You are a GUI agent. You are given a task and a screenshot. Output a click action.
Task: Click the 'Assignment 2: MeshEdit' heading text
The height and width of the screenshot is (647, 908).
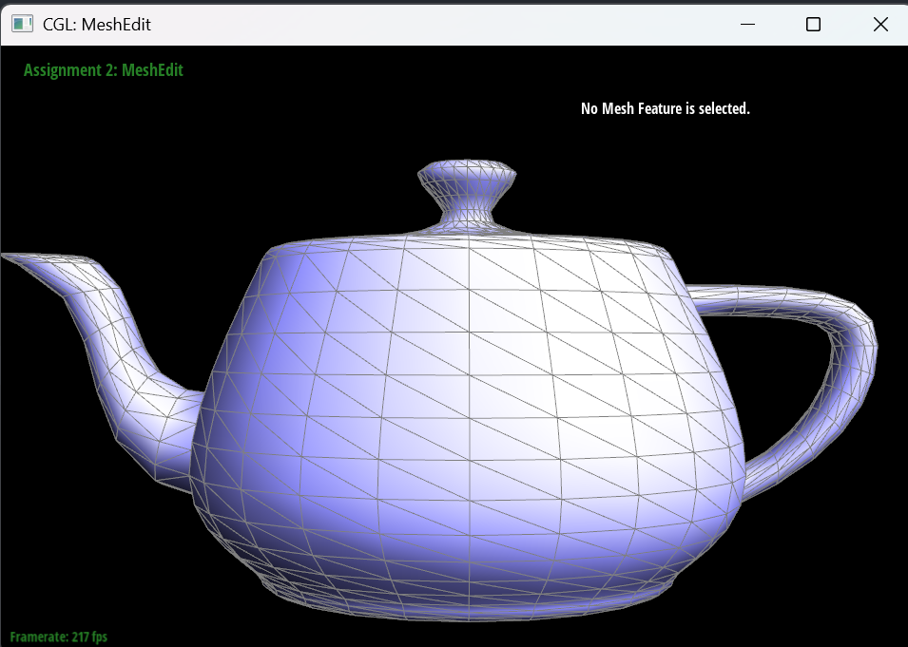pos(103,70)
